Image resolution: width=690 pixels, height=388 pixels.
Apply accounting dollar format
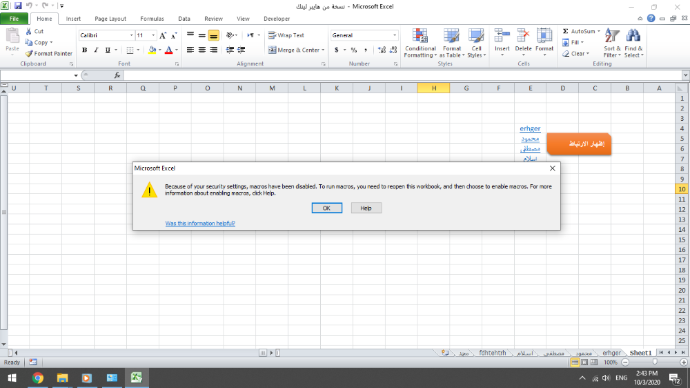337,50
